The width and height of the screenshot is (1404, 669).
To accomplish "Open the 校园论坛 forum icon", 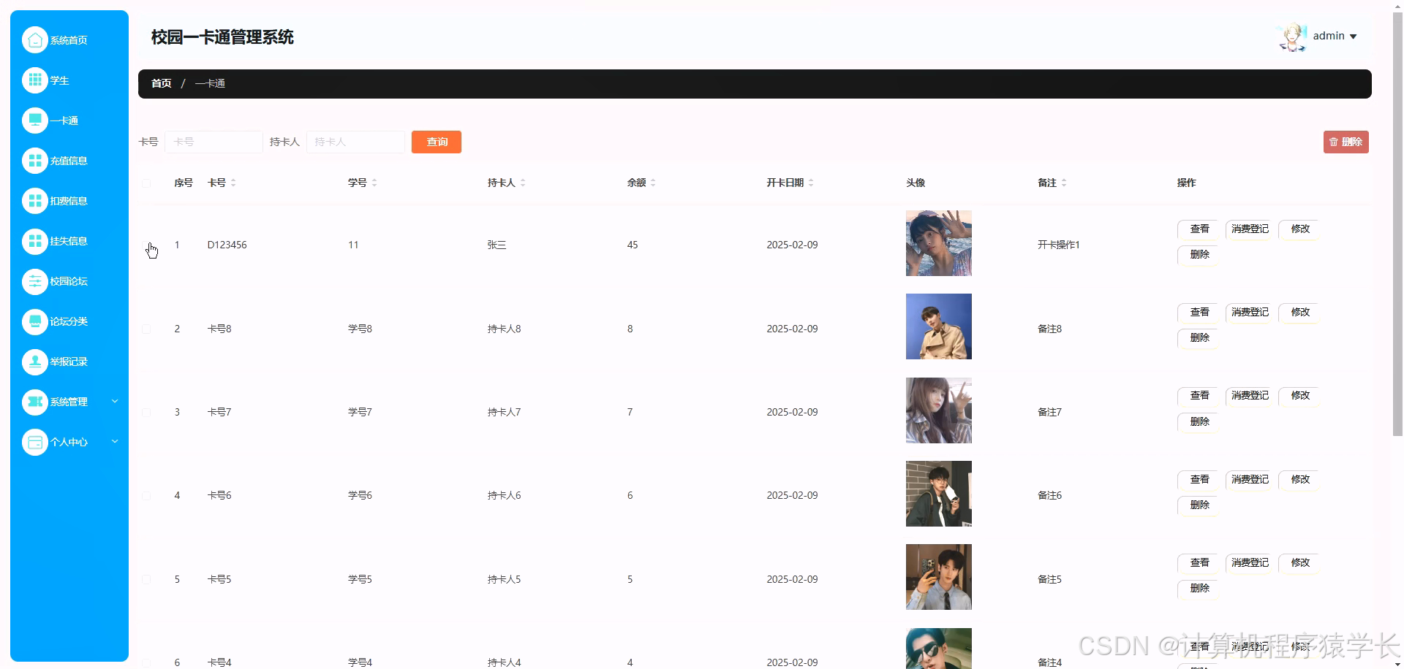I will 34,281.
